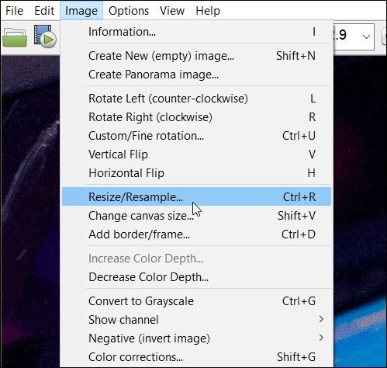Open the slideshow filmstrip play icon
The height and width of the screenshot is (368, 387).
pos(45,36)
